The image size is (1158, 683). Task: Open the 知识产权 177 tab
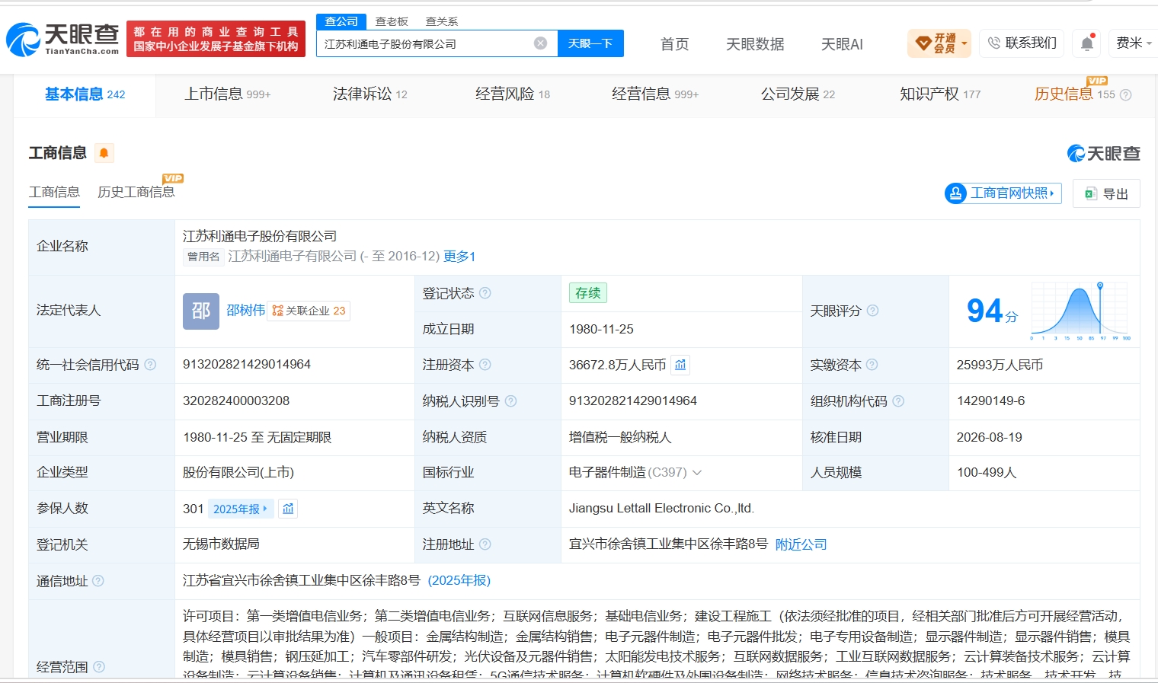tap(940, 94)
